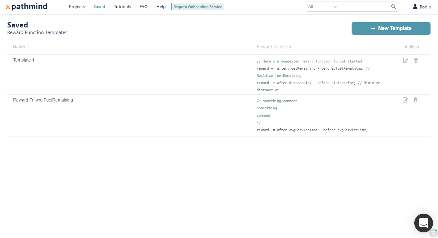Click the Bob b user account icon
Image resolution: width=438 pixels, height=238 pixels.
(415, 7)
